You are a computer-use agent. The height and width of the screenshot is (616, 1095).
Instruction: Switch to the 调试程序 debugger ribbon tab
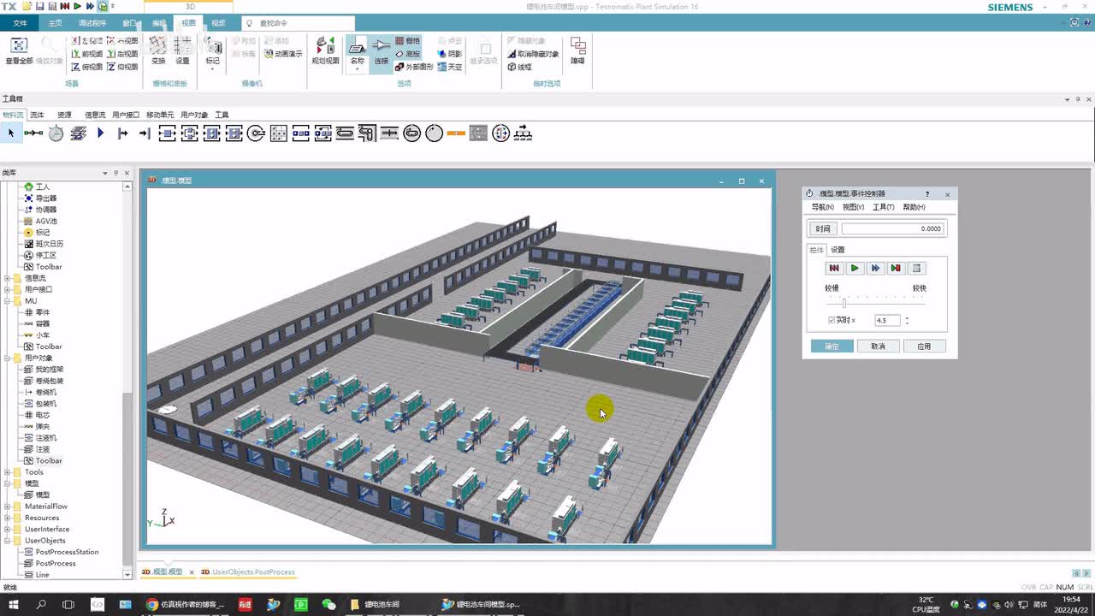point(92,23)
